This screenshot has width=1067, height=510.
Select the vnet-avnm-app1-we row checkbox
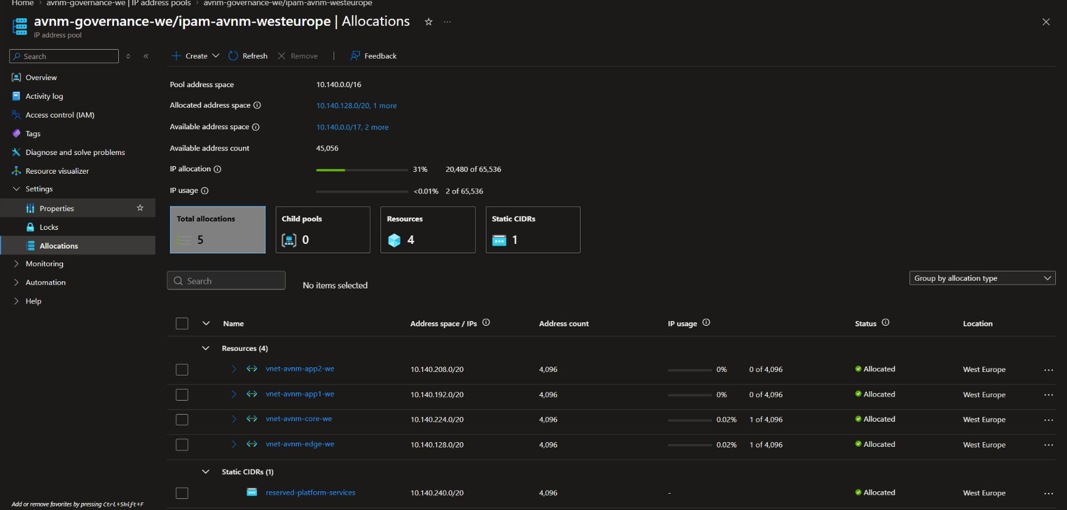coord(182,395)
